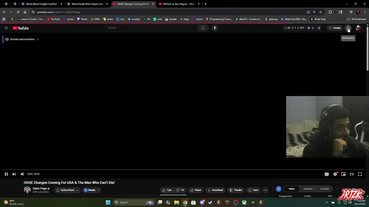Viewport: 369px width, 207px height.
Task: Submit search with magnifier button
Action: tap(203, 28)
